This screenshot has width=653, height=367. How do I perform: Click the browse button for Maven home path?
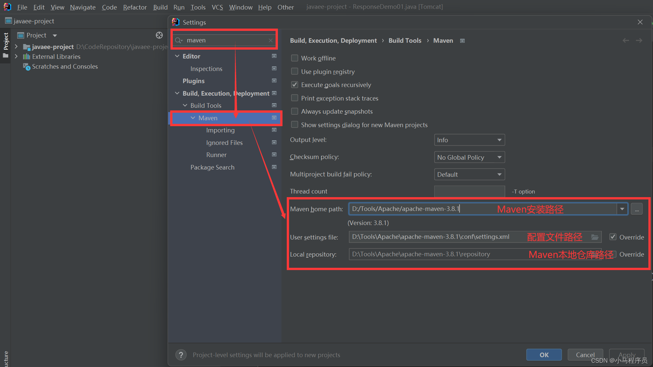point(637,209)
